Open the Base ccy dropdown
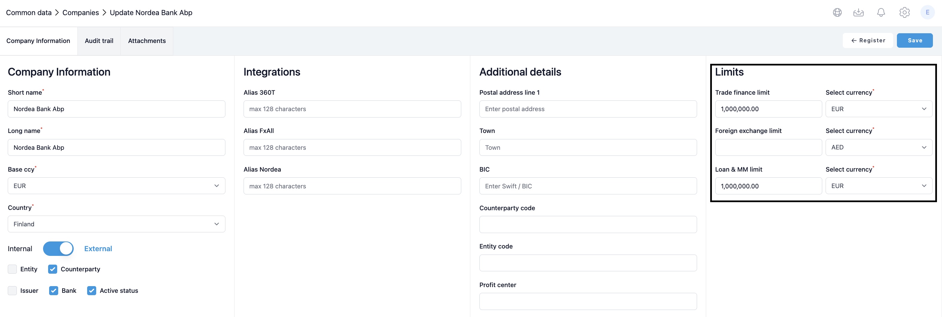Image resolution: width=942 pixels, height=317 pixels. (116, 186)
